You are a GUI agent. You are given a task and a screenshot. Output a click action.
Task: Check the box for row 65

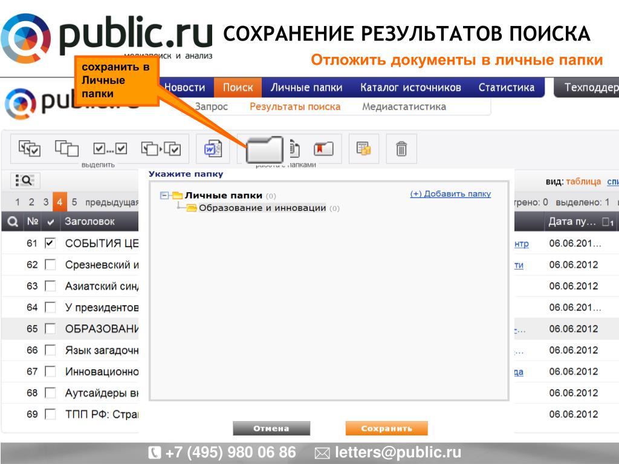point(50,328)
